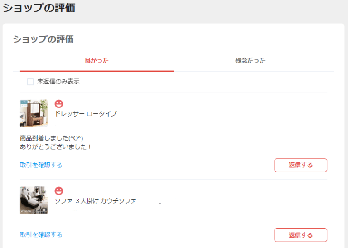Click the red underline beneath the 良かった tab
Image resolution: width=348 pixels, height=248 pixels.
97,71
